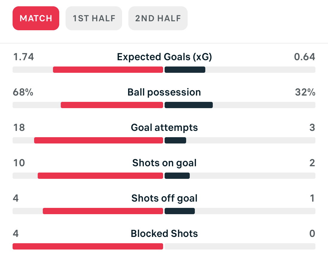Viewport: 328px width, 263px height.
Task: Click the 32% possession value
Action: click(305, 92)
